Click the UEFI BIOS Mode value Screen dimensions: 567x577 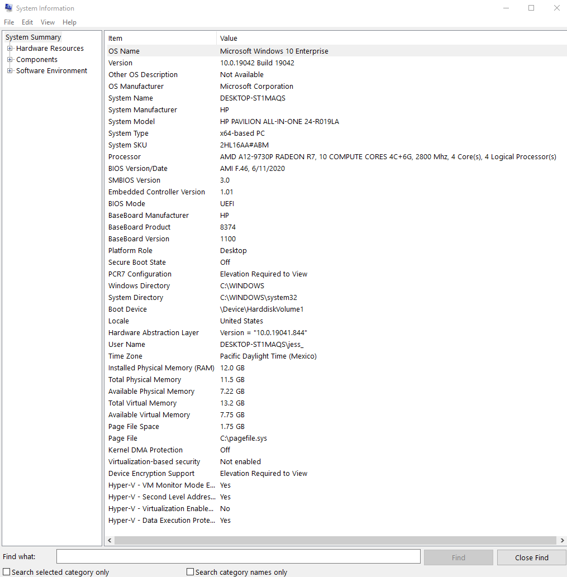pos(227,204)
